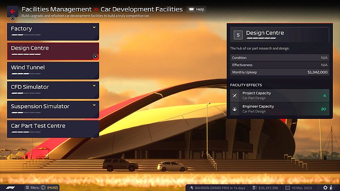Expand the CFD Simulator chevron
The width and height of the screenshot is (340, 191).
click(94, 85)
